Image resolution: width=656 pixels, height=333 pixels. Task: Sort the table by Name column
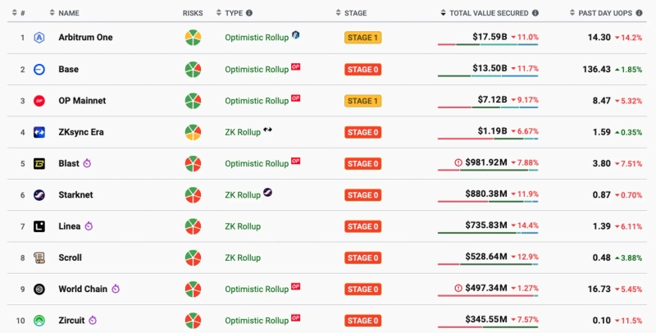[69, 13]
